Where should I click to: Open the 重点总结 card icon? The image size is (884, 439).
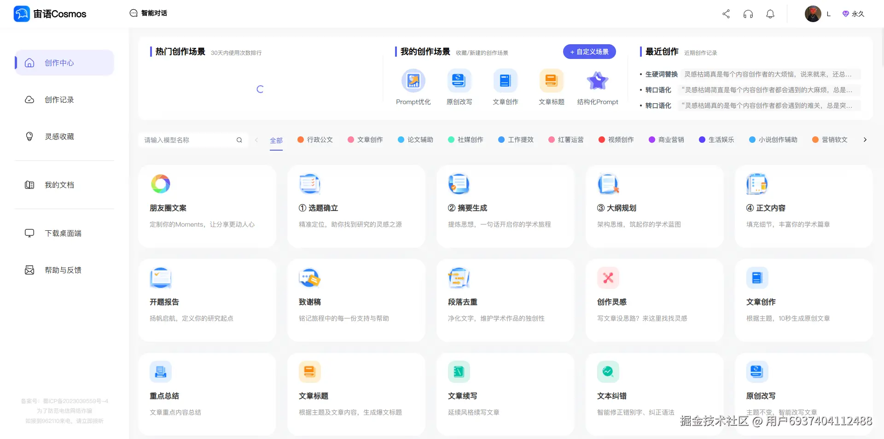[161, 372]
